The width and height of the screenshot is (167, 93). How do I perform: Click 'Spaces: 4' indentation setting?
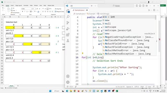pos(129,87)
